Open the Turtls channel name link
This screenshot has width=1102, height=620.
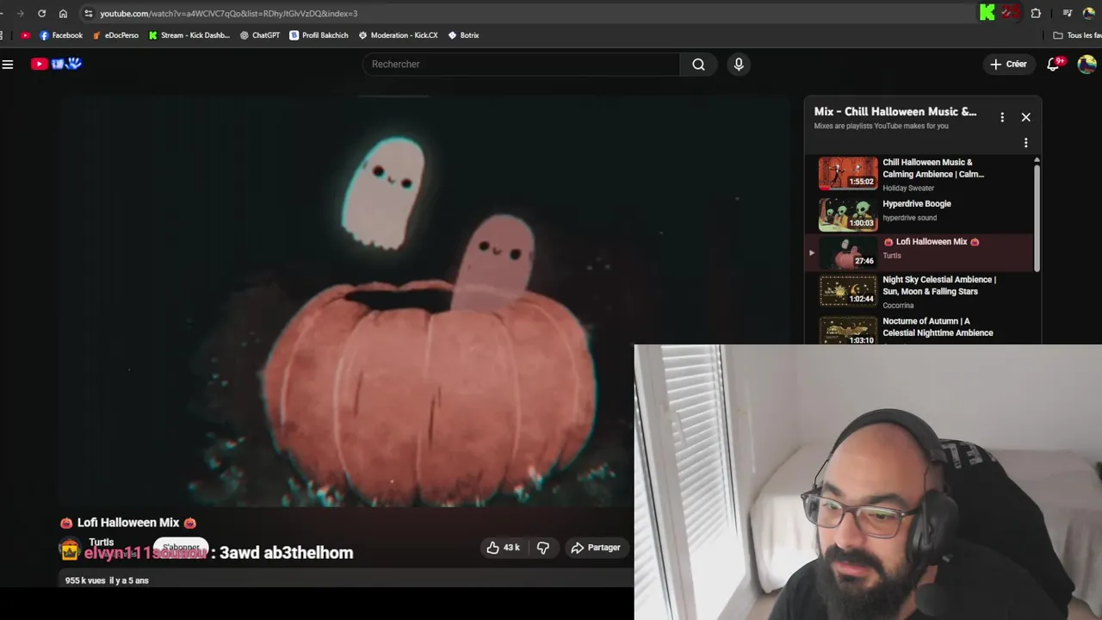tap(101, 542)
